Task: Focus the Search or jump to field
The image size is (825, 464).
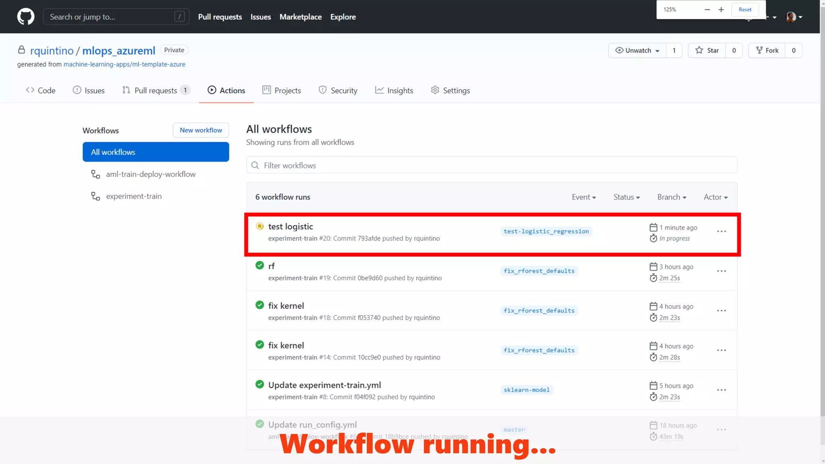Action: [x=116, y=17]
